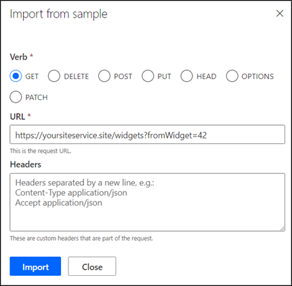This screenshot has width=292, height=286.
Task: Click the URL field label
Action: 18,117
